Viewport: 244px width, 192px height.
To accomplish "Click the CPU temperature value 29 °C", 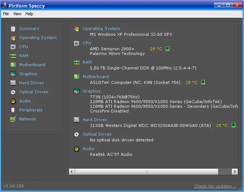I will [156, 49].
